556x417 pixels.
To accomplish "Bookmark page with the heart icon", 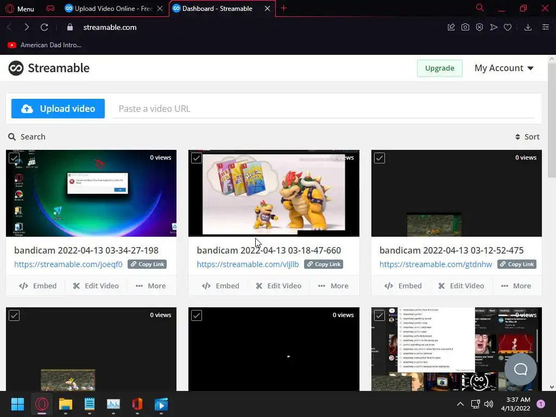I will (508, 27).
